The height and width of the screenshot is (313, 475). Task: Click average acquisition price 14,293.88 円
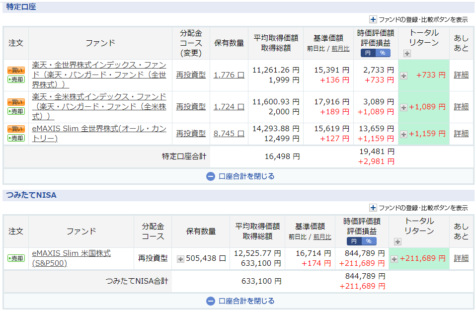point(276,129)
